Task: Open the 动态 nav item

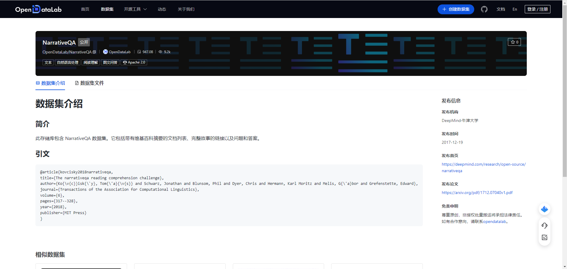Action: 162,9
